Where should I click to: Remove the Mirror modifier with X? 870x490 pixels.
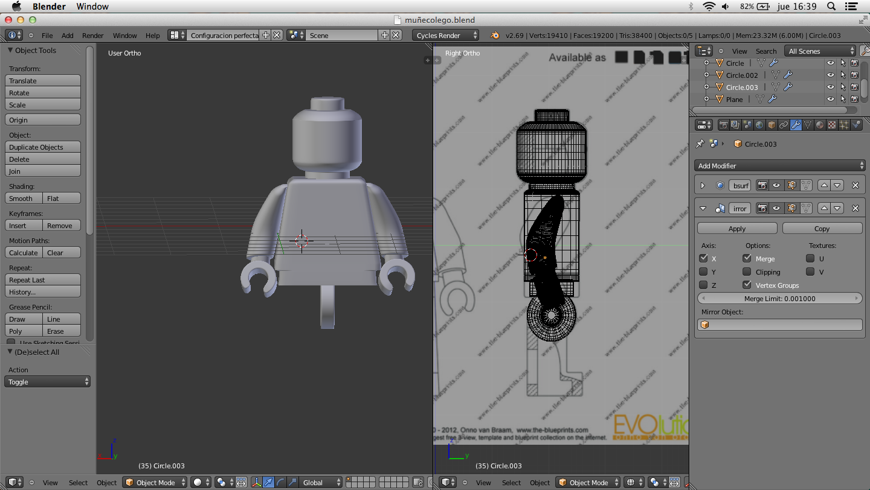tap(855, 208)
